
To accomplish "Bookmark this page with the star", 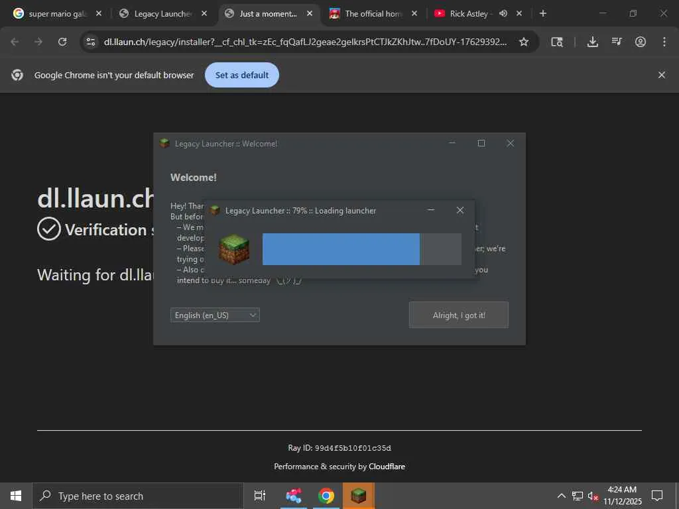I will pos(524,42).
